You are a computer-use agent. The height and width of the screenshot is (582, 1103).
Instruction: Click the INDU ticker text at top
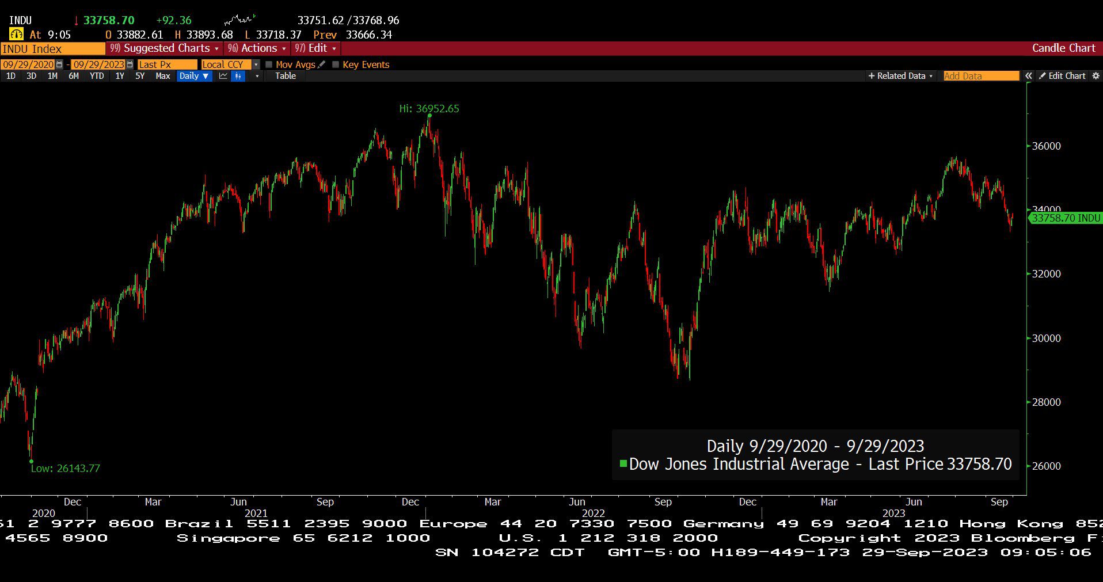[x=21, y=21]
